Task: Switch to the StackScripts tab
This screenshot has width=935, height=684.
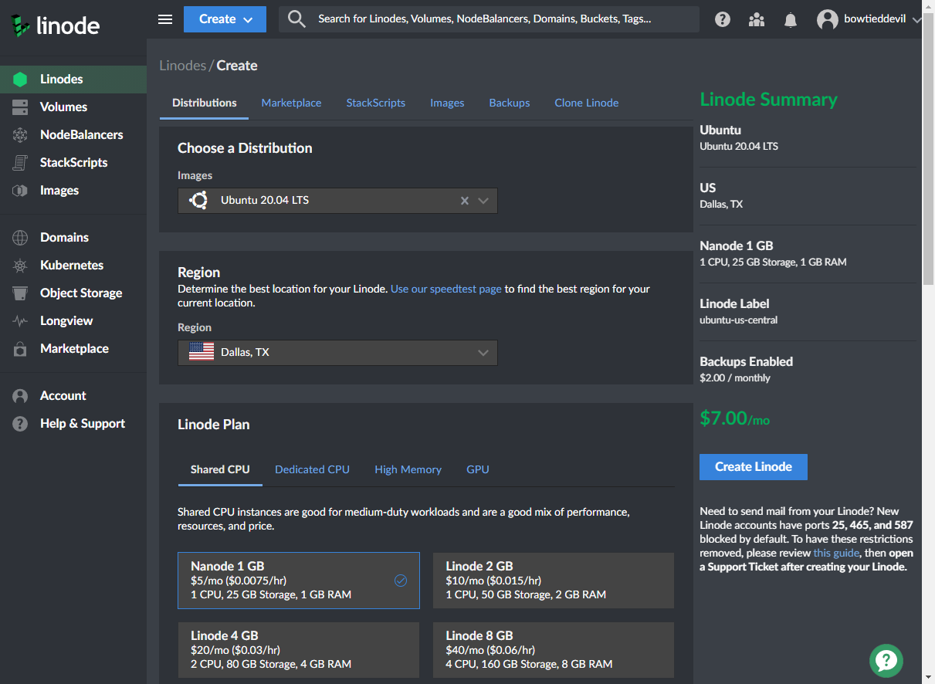Action: pos(376,103)
